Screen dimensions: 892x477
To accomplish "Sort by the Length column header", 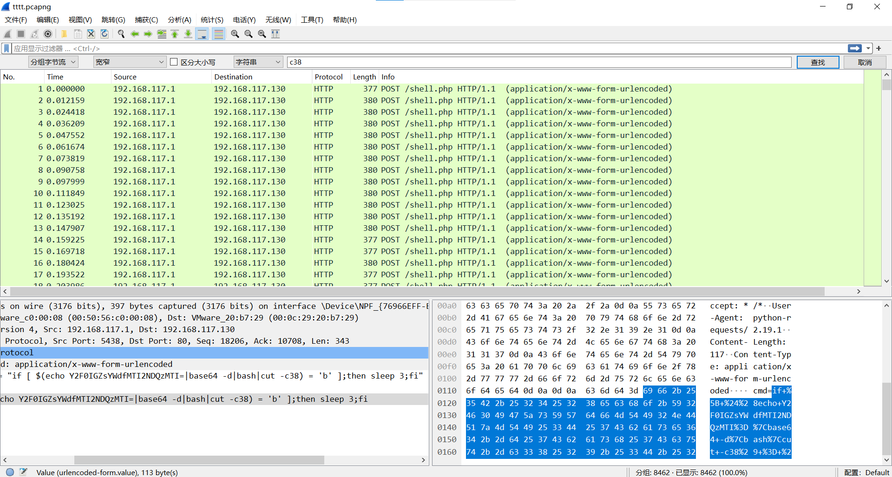I will tap(364, 77).
